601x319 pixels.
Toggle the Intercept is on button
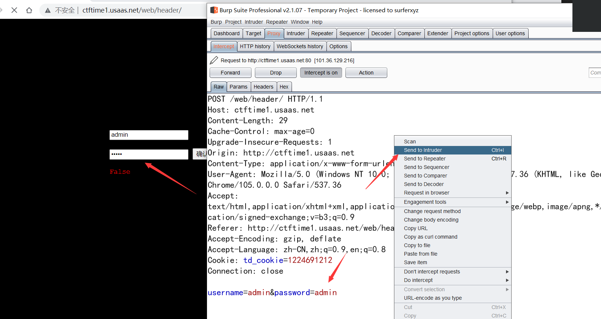tap(321, 73)
